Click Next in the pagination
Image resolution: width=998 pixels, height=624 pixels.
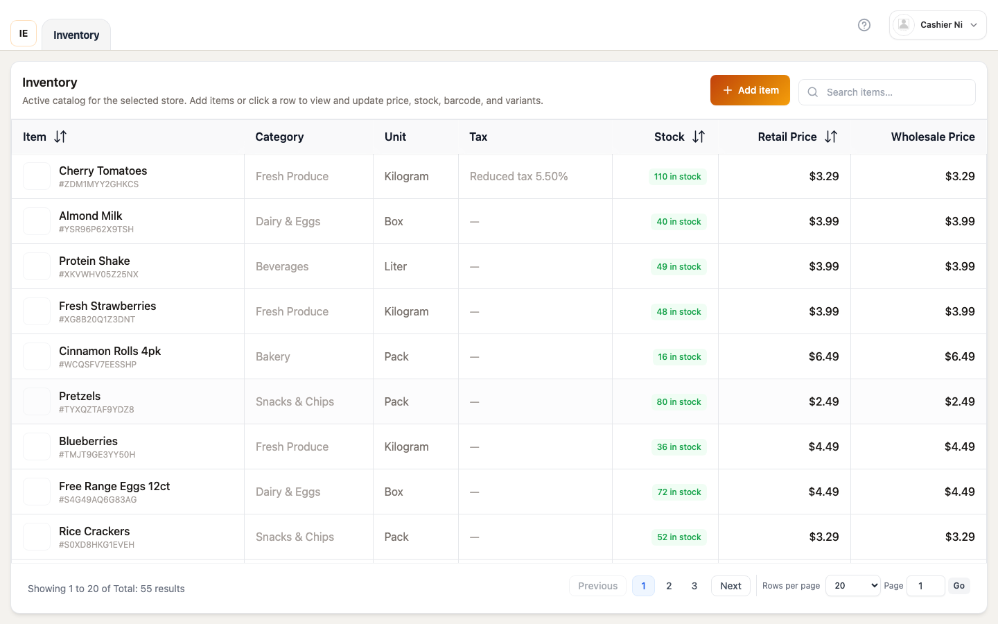click(730, 586)
